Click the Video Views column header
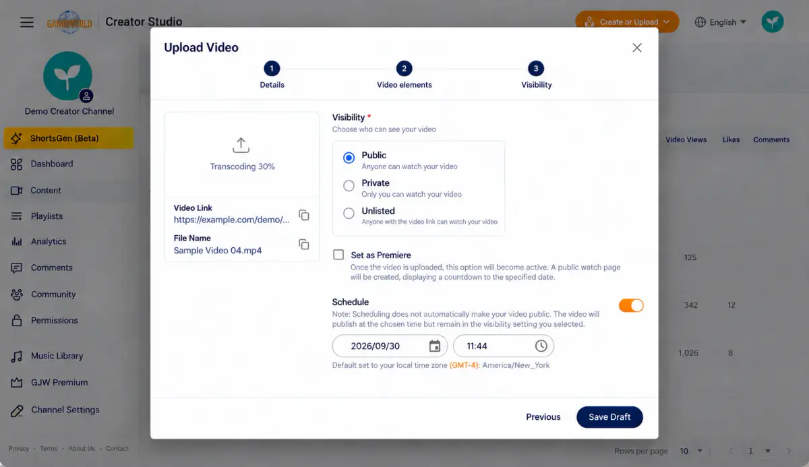 coord(686,139)
